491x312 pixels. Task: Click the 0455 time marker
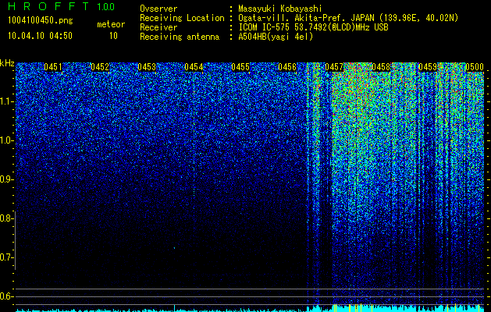click(x=240, y=67)
